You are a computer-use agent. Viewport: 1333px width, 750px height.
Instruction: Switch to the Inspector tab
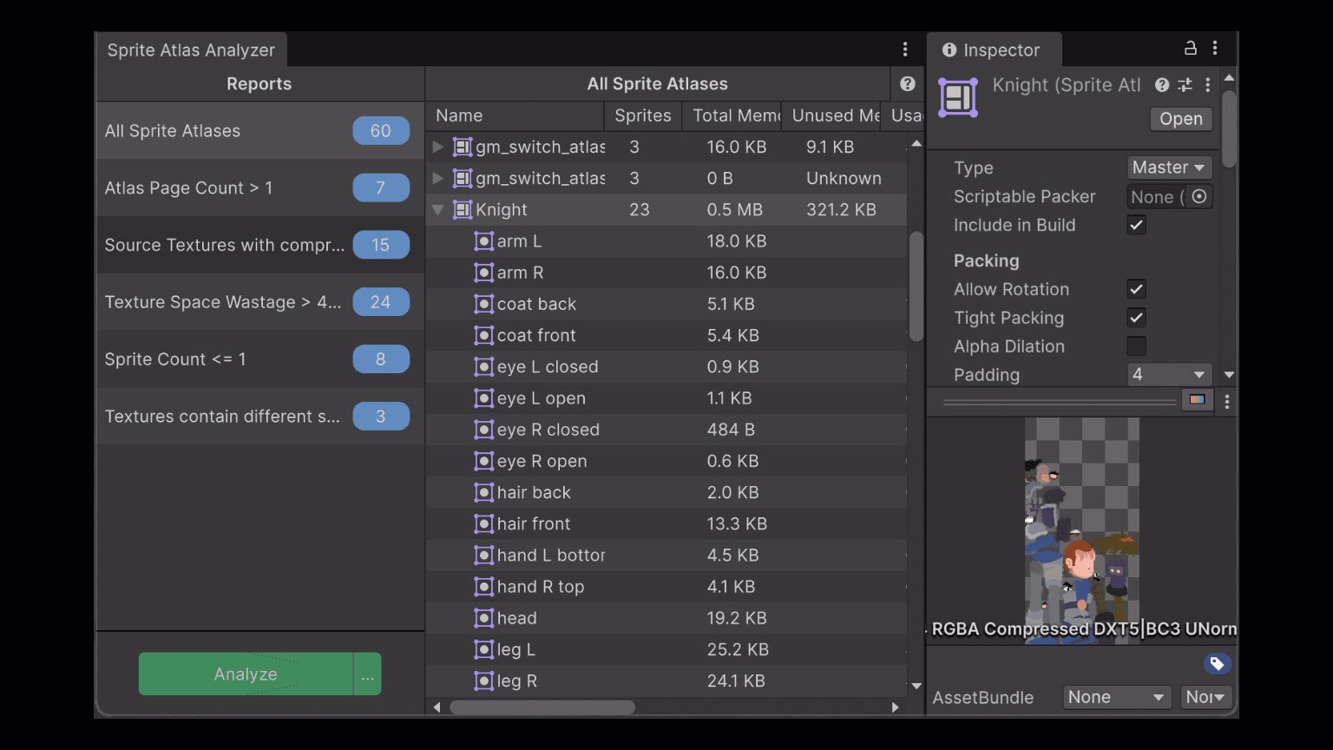coord(992,50)
